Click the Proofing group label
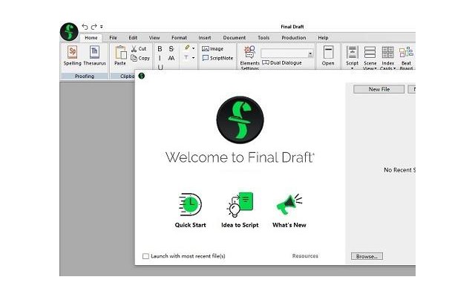 click(85, 76)
